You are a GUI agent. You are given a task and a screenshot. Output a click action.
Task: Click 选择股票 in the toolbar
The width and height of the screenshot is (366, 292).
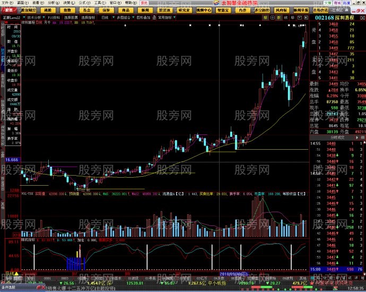point(71,17)
